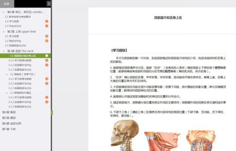Viewport: 236px width, 151px height.
Task: Open chapter 第4章 胸部
Action: [9, 112]
